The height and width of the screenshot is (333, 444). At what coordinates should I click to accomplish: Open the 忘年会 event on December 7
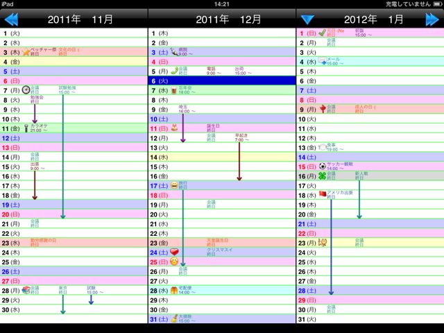pos(187,90)
